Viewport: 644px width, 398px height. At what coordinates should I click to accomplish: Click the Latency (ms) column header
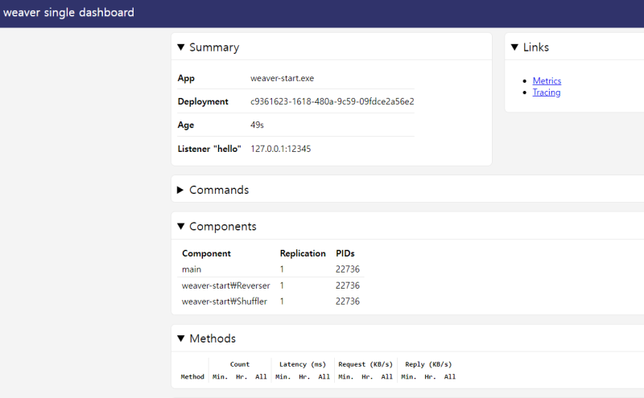click(303, 364)
